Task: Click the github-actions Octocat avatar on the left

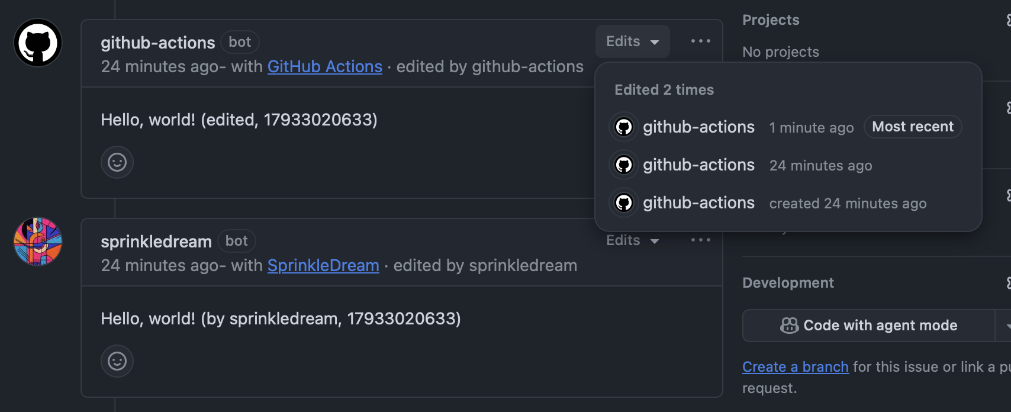Action: [x=38, y=43]
